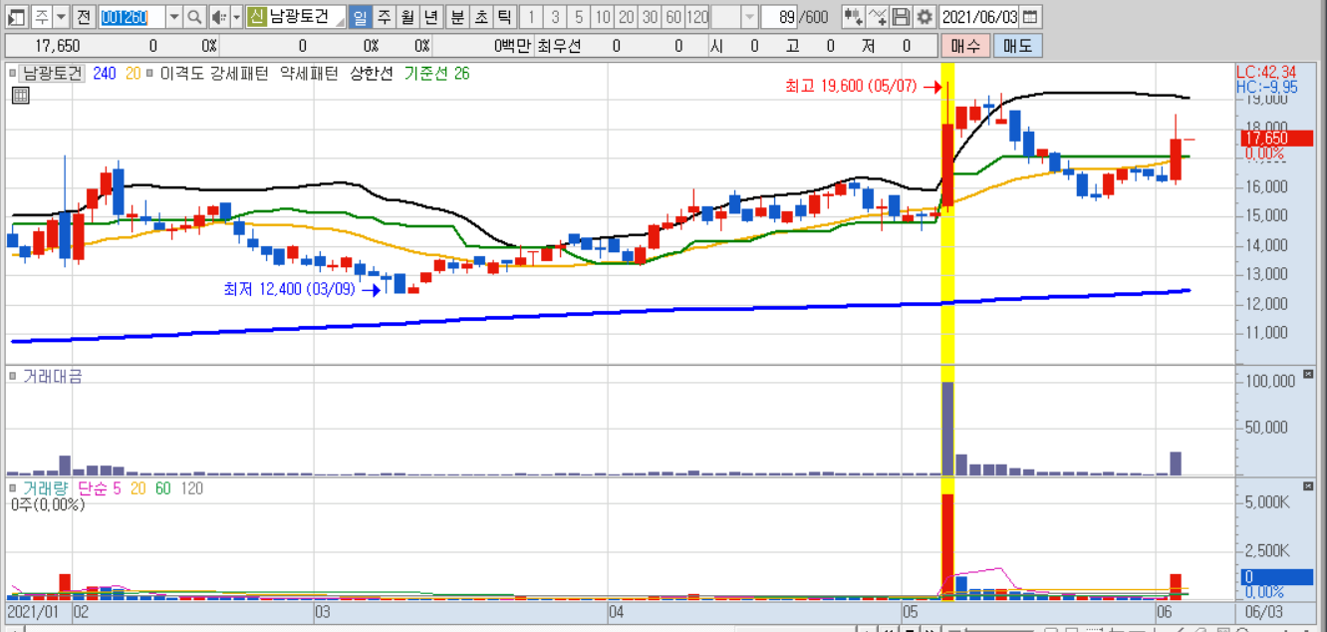The image size is (1327, 632).
Task: Click the layout panel icon at toolbar start
Action: coord(17,17)
